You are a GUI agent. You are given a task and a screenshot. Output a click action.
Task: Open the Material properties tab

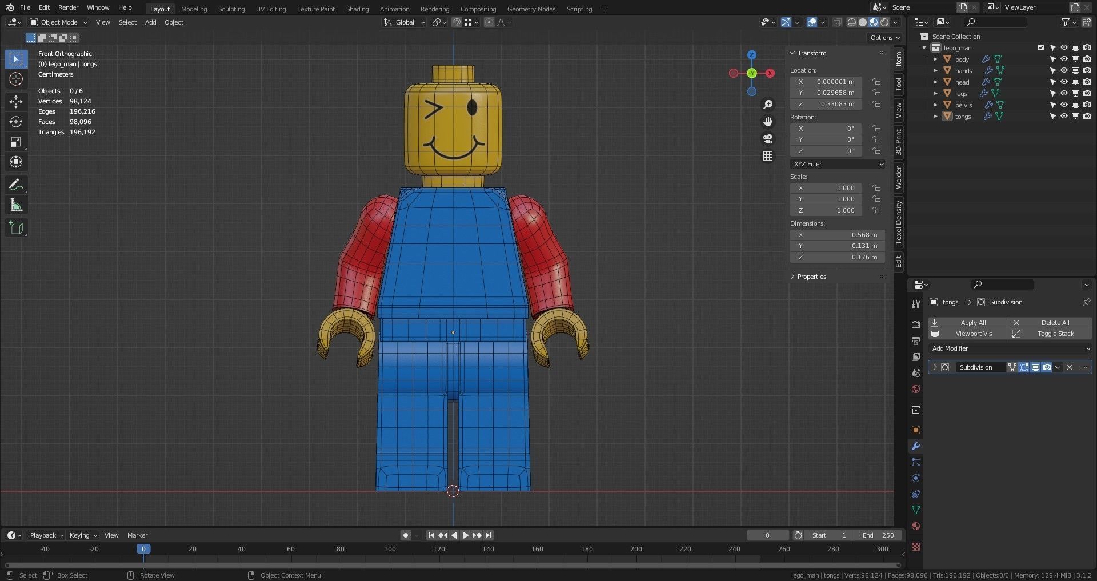point(916,526)
